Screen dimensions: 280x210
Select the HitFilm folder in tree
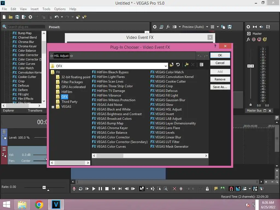[67, 92]
